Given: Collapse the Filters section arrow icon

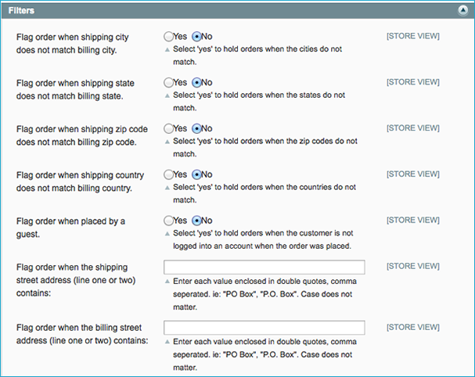Looking at the screenshot, I should [462, 11].
